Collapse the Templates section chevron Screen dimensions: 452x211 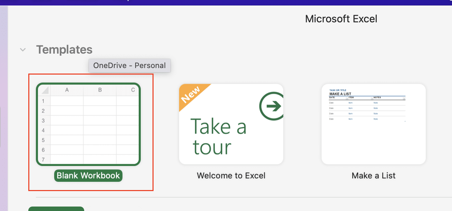(23, 50)
